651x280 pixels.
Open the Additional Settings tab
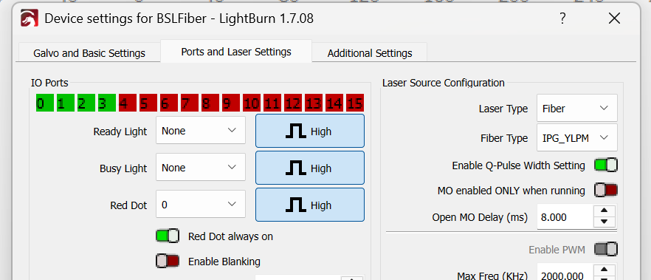(x=370, y=53)
